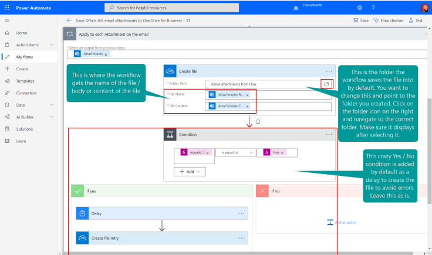Expand AI Builder in the sidebar
Viewport: 432px width, 255px height.
click(x=52, y=117)
